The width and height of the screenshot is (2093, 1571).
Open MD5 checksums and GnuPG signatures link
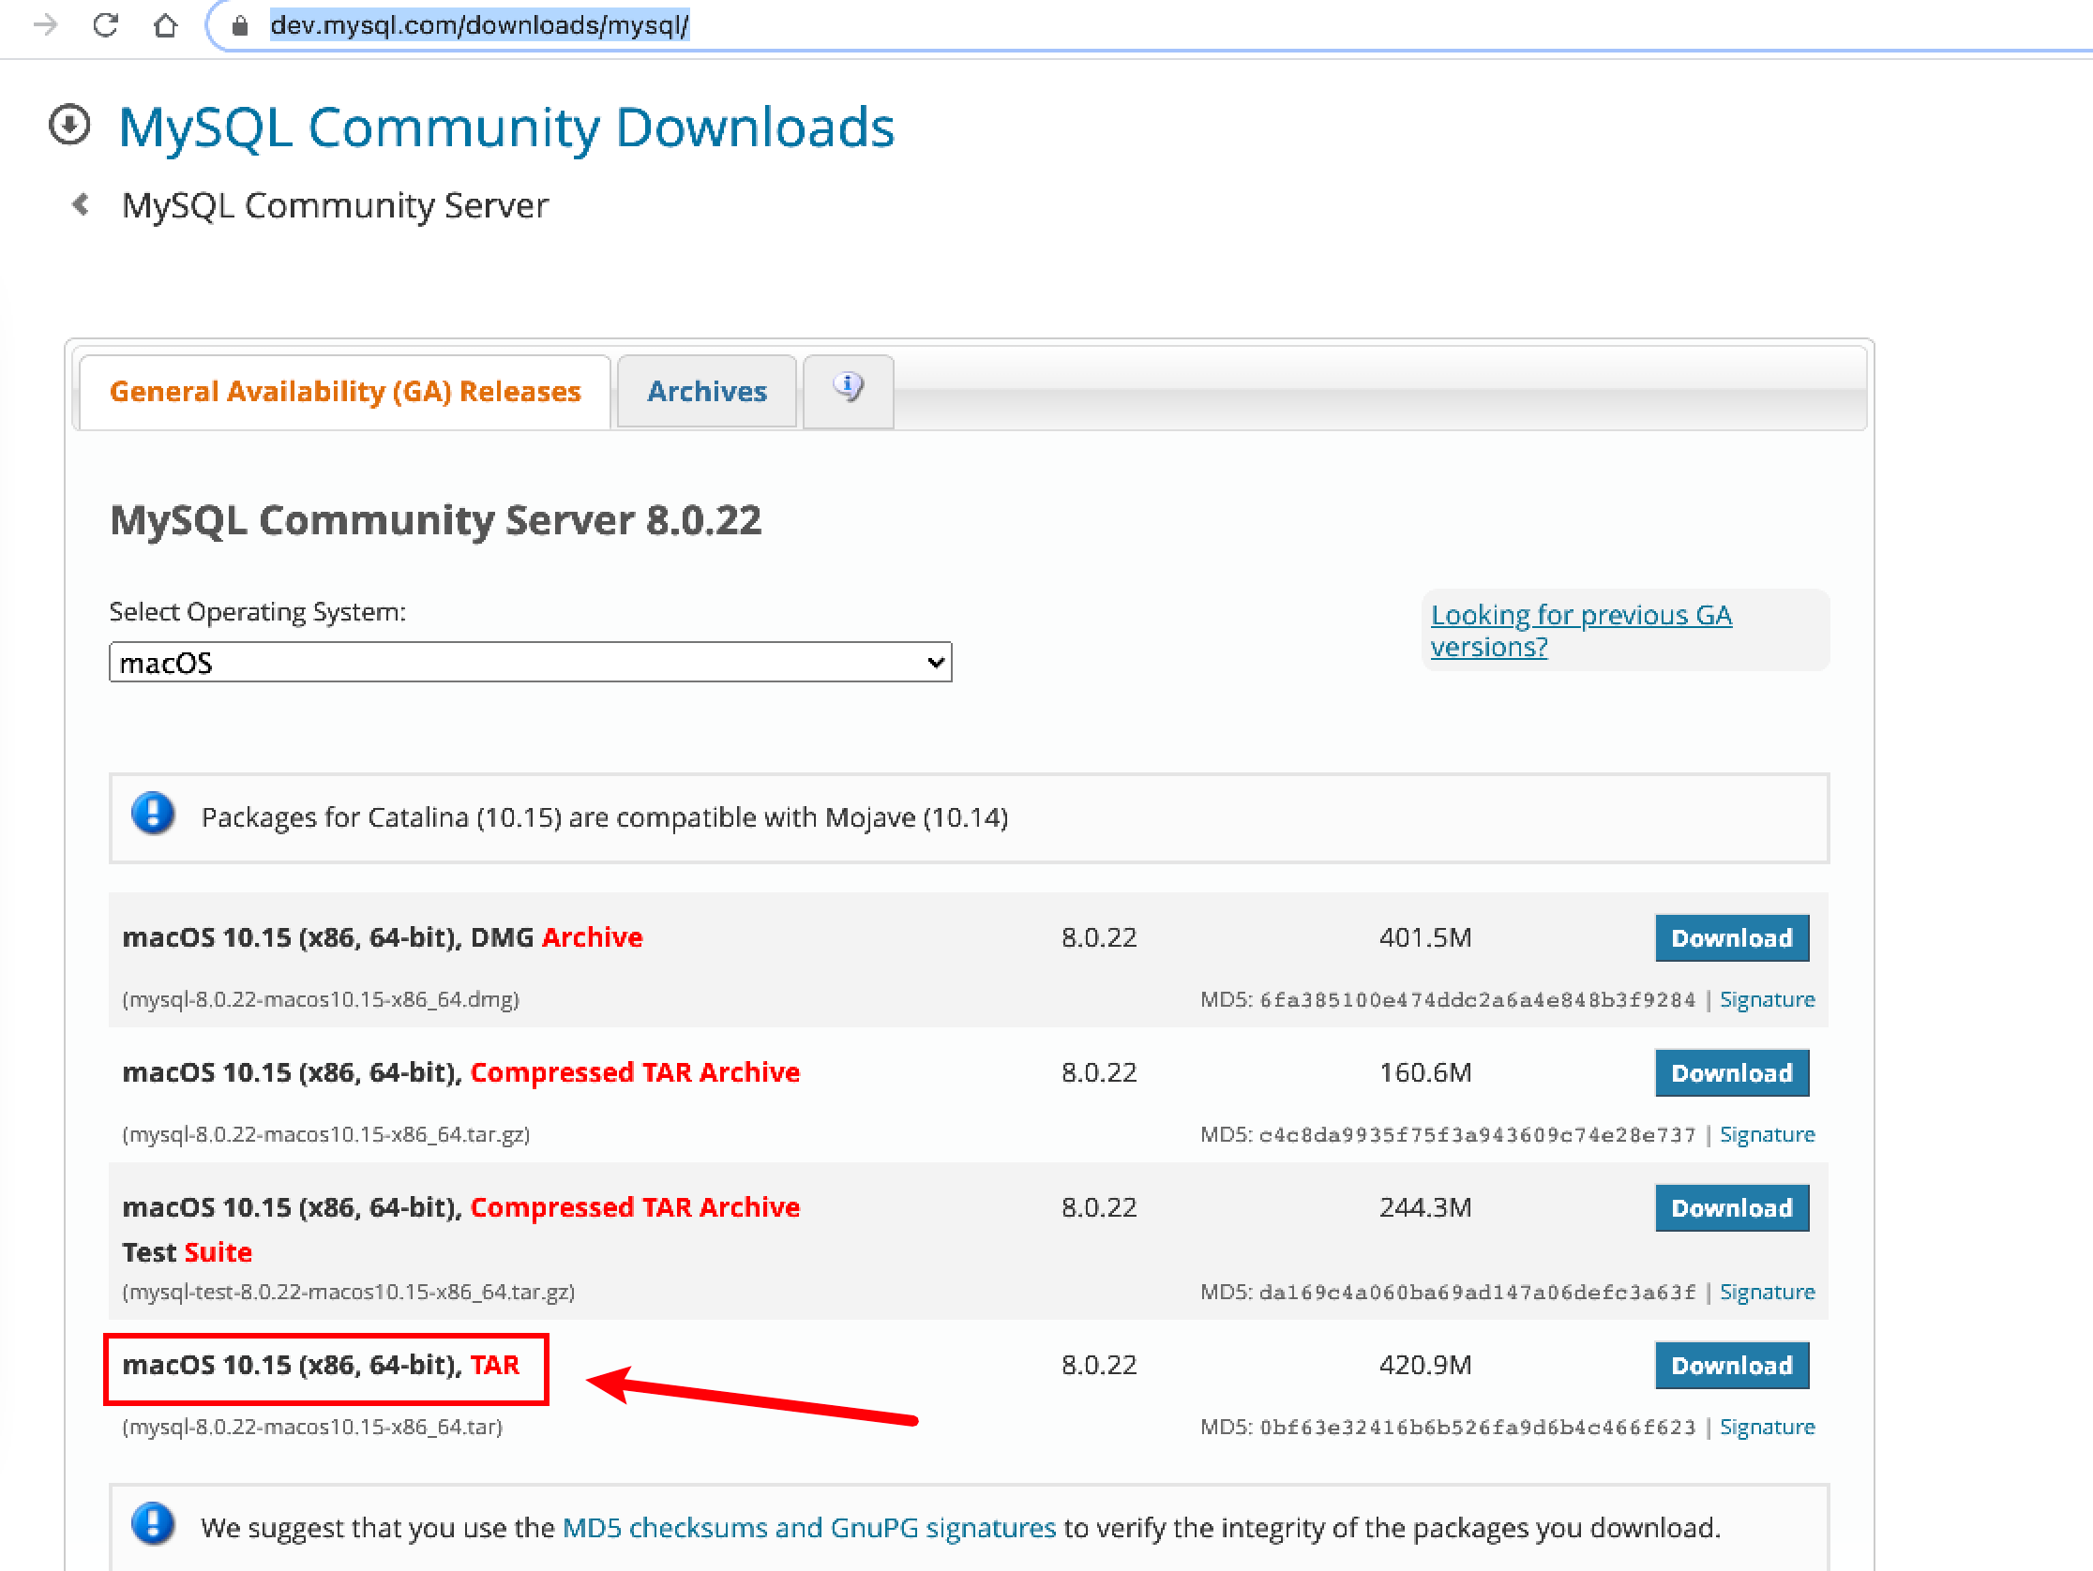tap(809, 1528)
